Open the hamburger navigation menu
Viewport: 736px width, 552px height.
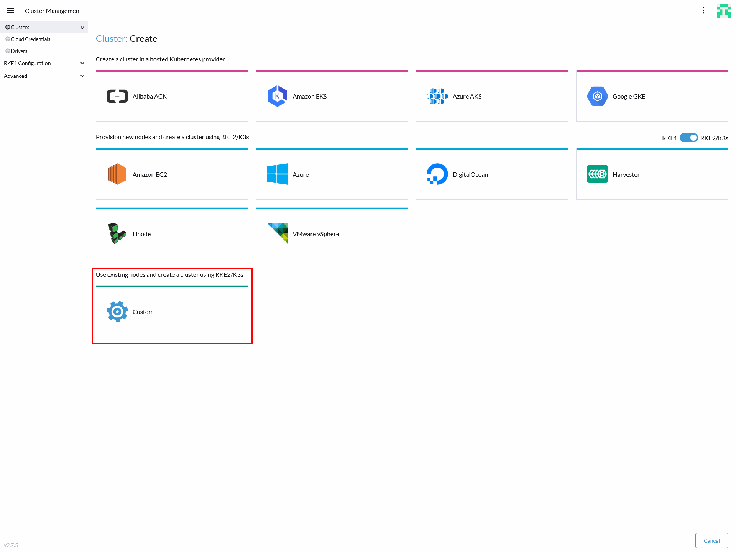click(x=11, y=10)
